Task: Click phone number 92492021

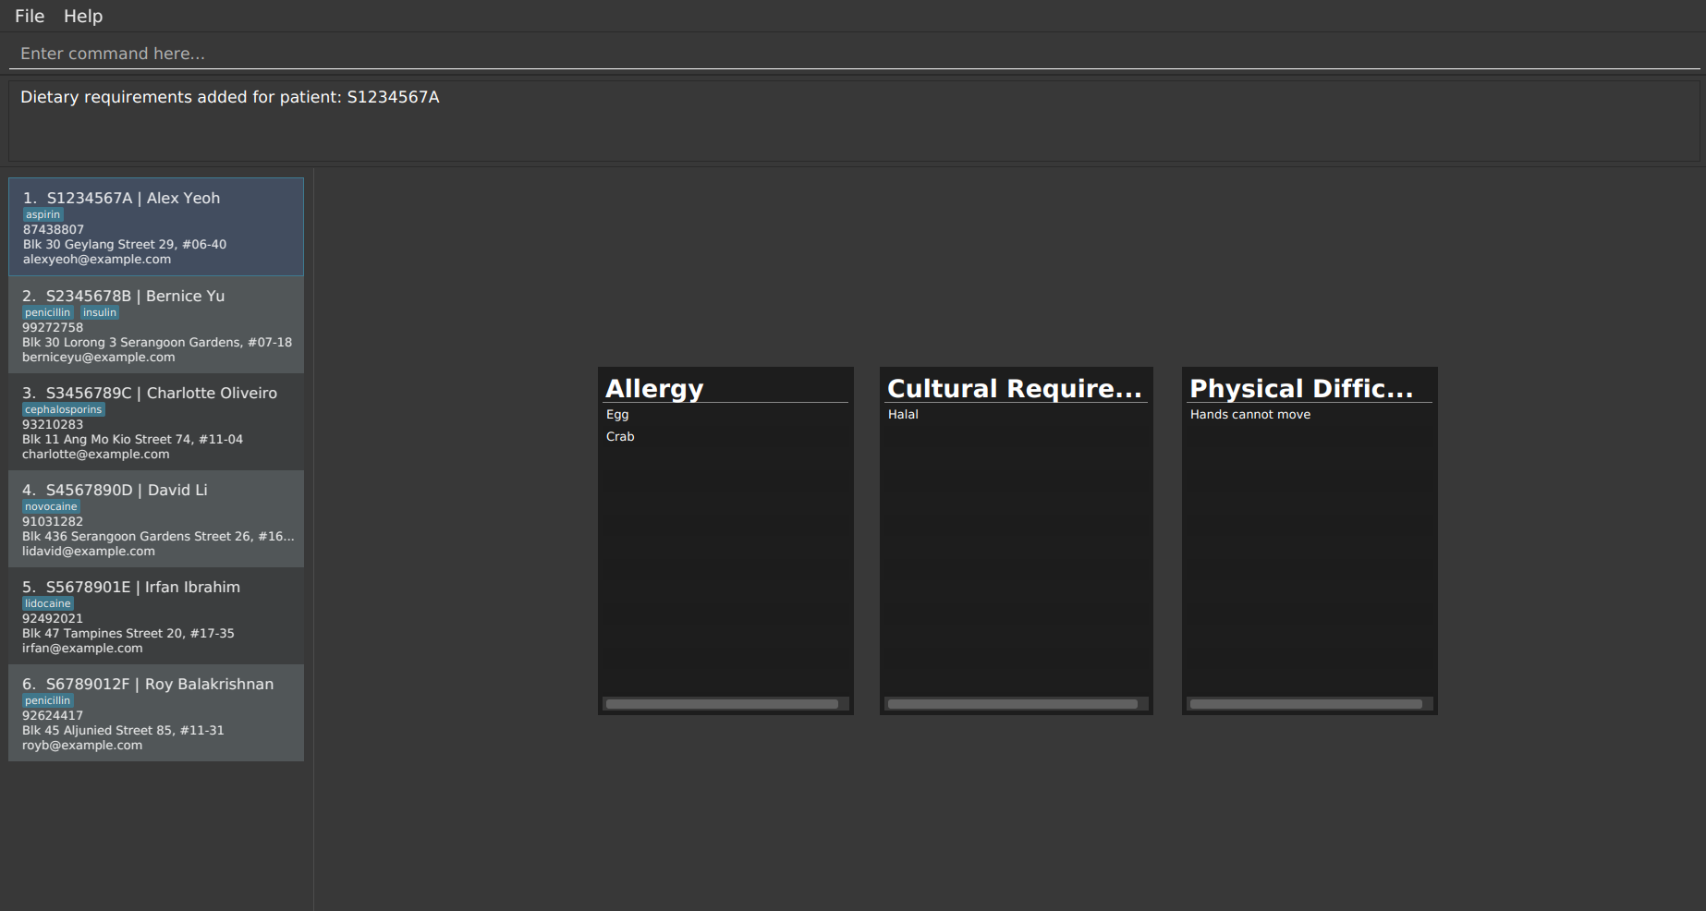Action: tap(53, 618)
